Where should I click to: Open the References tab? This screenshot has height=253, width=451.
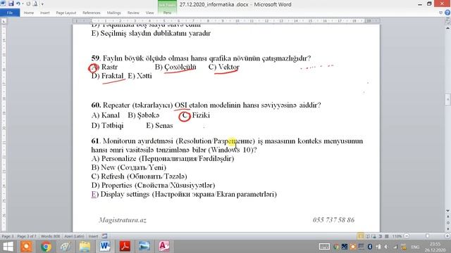point(92,13)
